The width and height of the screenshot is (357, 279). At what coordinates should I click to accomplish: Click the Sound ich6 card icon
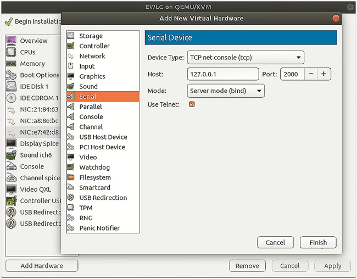coord(12,155)
